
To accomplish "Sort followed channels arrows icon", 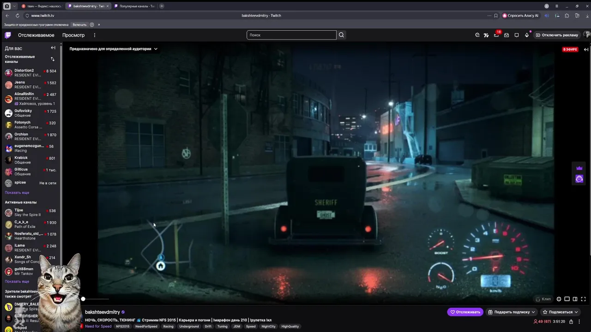I will (x=52, y=59).
